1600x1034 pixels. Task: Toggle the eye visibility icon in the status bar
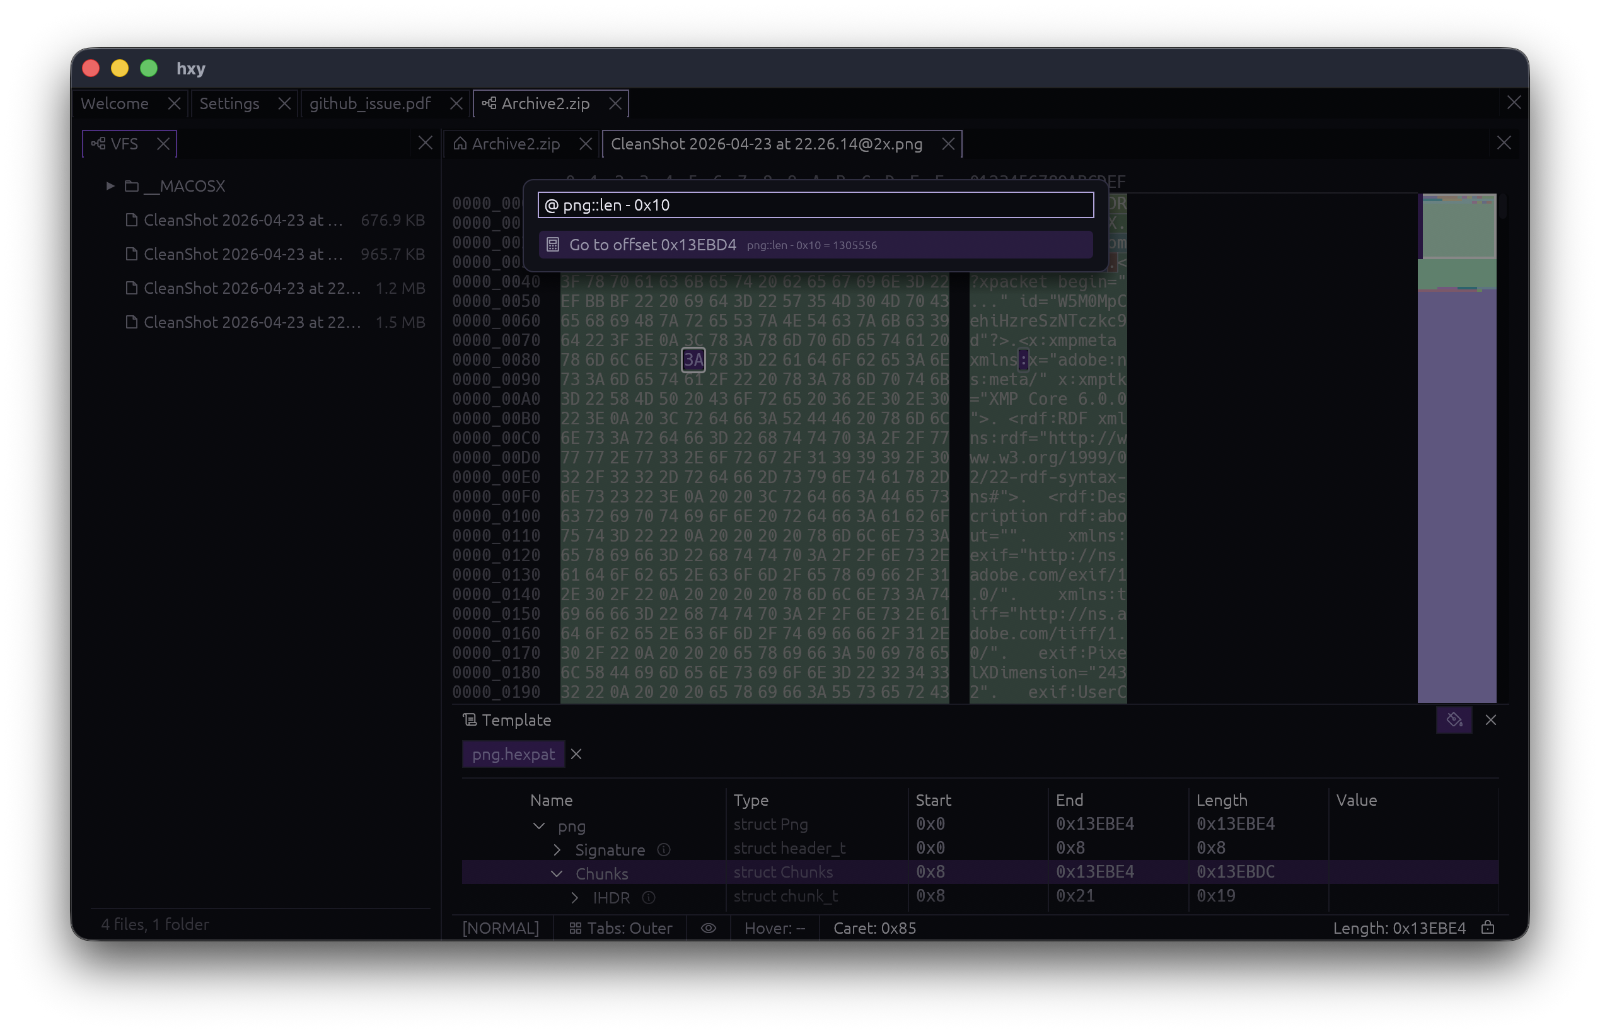point(708,929)
